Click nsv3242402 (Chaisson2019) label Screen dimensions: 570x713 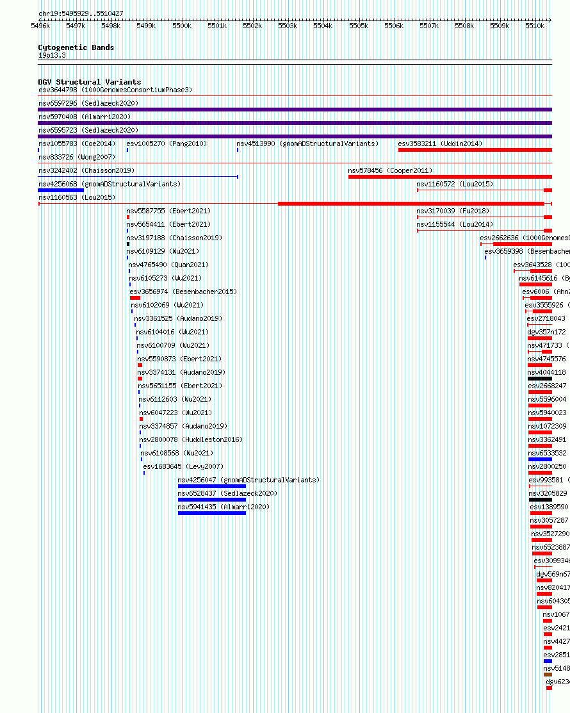pos(86,170)
